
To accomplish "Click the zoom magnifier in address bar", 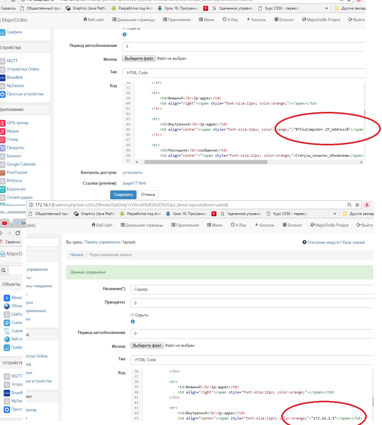I will (x=349, y=205).
